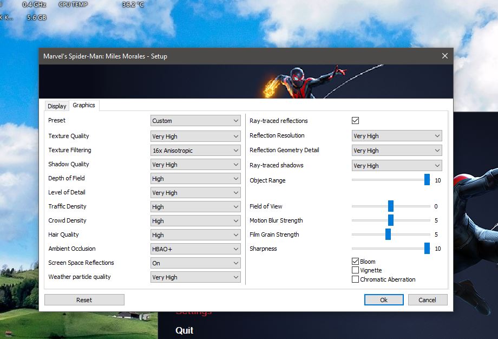
Task: Disable the Ray-traced reflections checkbox
Action: [x=356, y=120]
